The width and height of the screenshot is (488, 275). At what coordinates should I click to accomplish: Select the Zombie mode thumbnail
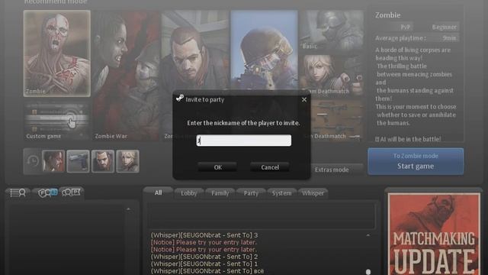pos(57,53)
